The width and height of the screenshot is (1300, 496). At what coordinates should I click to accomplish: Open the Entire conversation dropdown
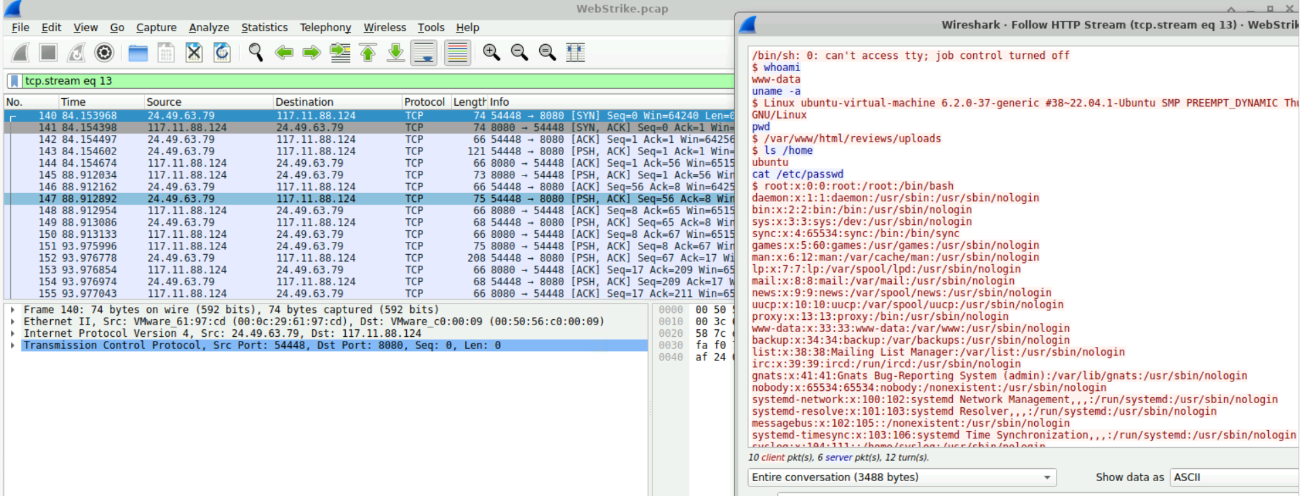[902, 478]
